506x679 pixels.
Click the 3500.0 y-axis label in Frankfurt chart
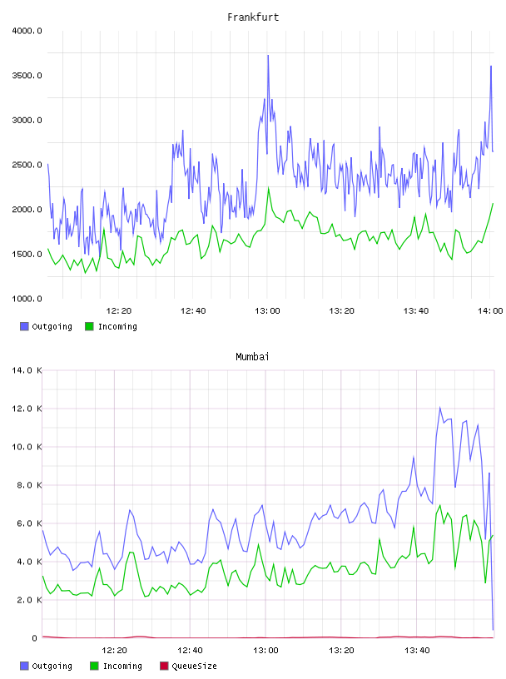tap(27, 76)
